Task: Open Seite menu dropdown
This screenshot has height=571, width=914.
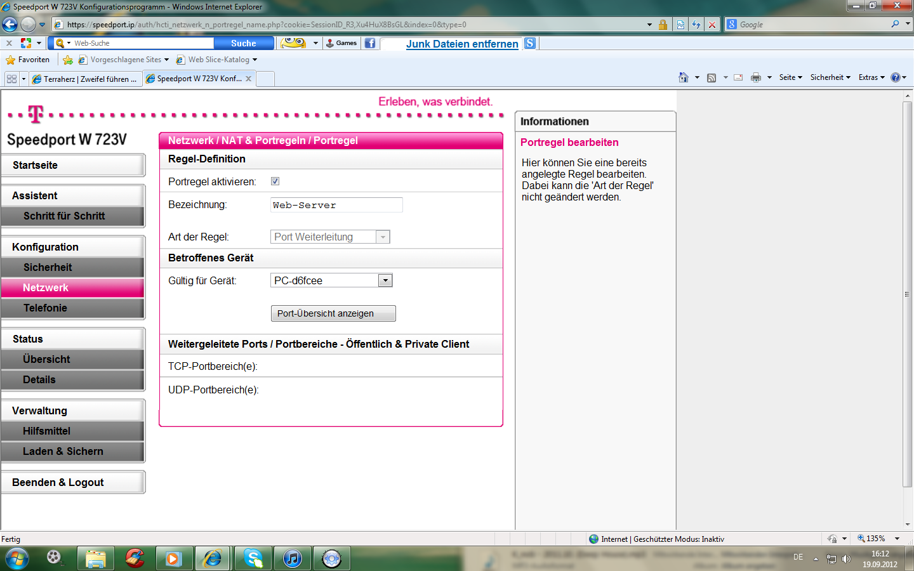Action: pos(791,77)
